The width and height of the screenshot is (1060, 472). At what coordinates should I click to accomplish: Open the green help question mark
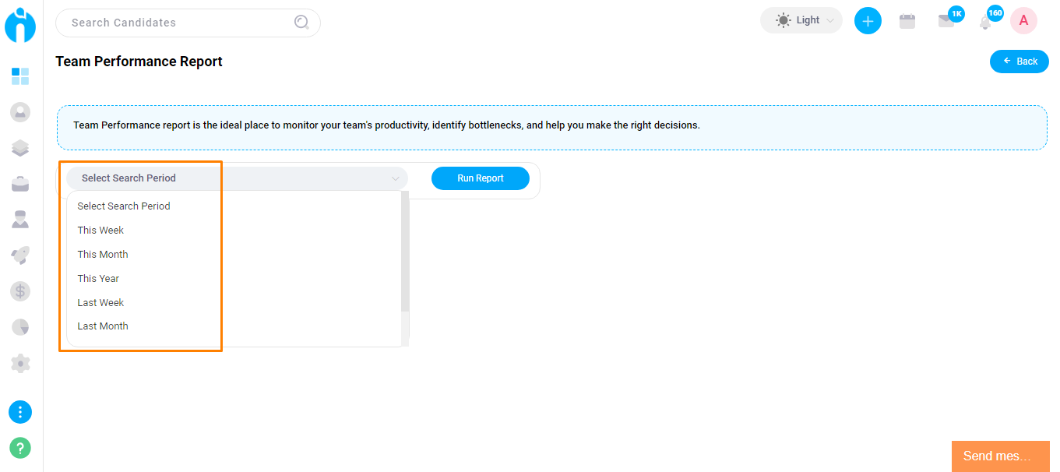coord(20,448)
